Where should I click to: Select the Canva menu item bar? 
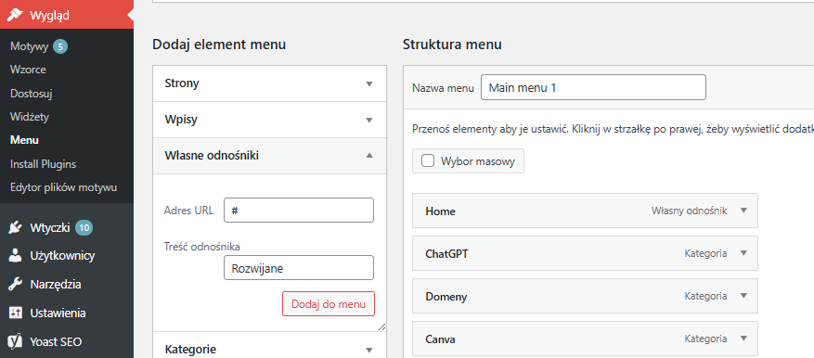[x=585, y=339]
